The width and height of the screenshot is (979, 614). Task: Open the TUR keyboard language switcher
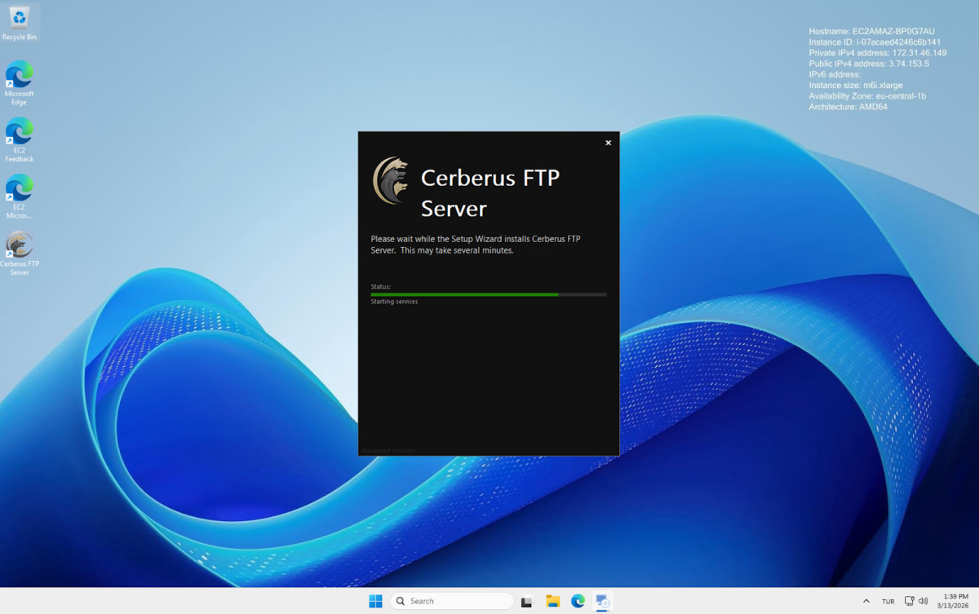[888, 601]
